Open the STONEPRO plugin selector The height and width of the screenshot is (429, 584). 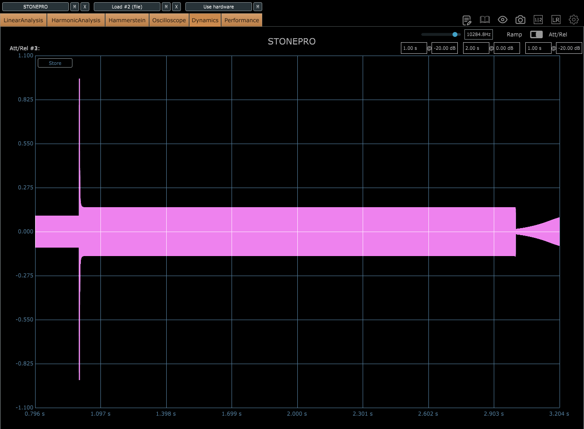click(x=36, y=7)
